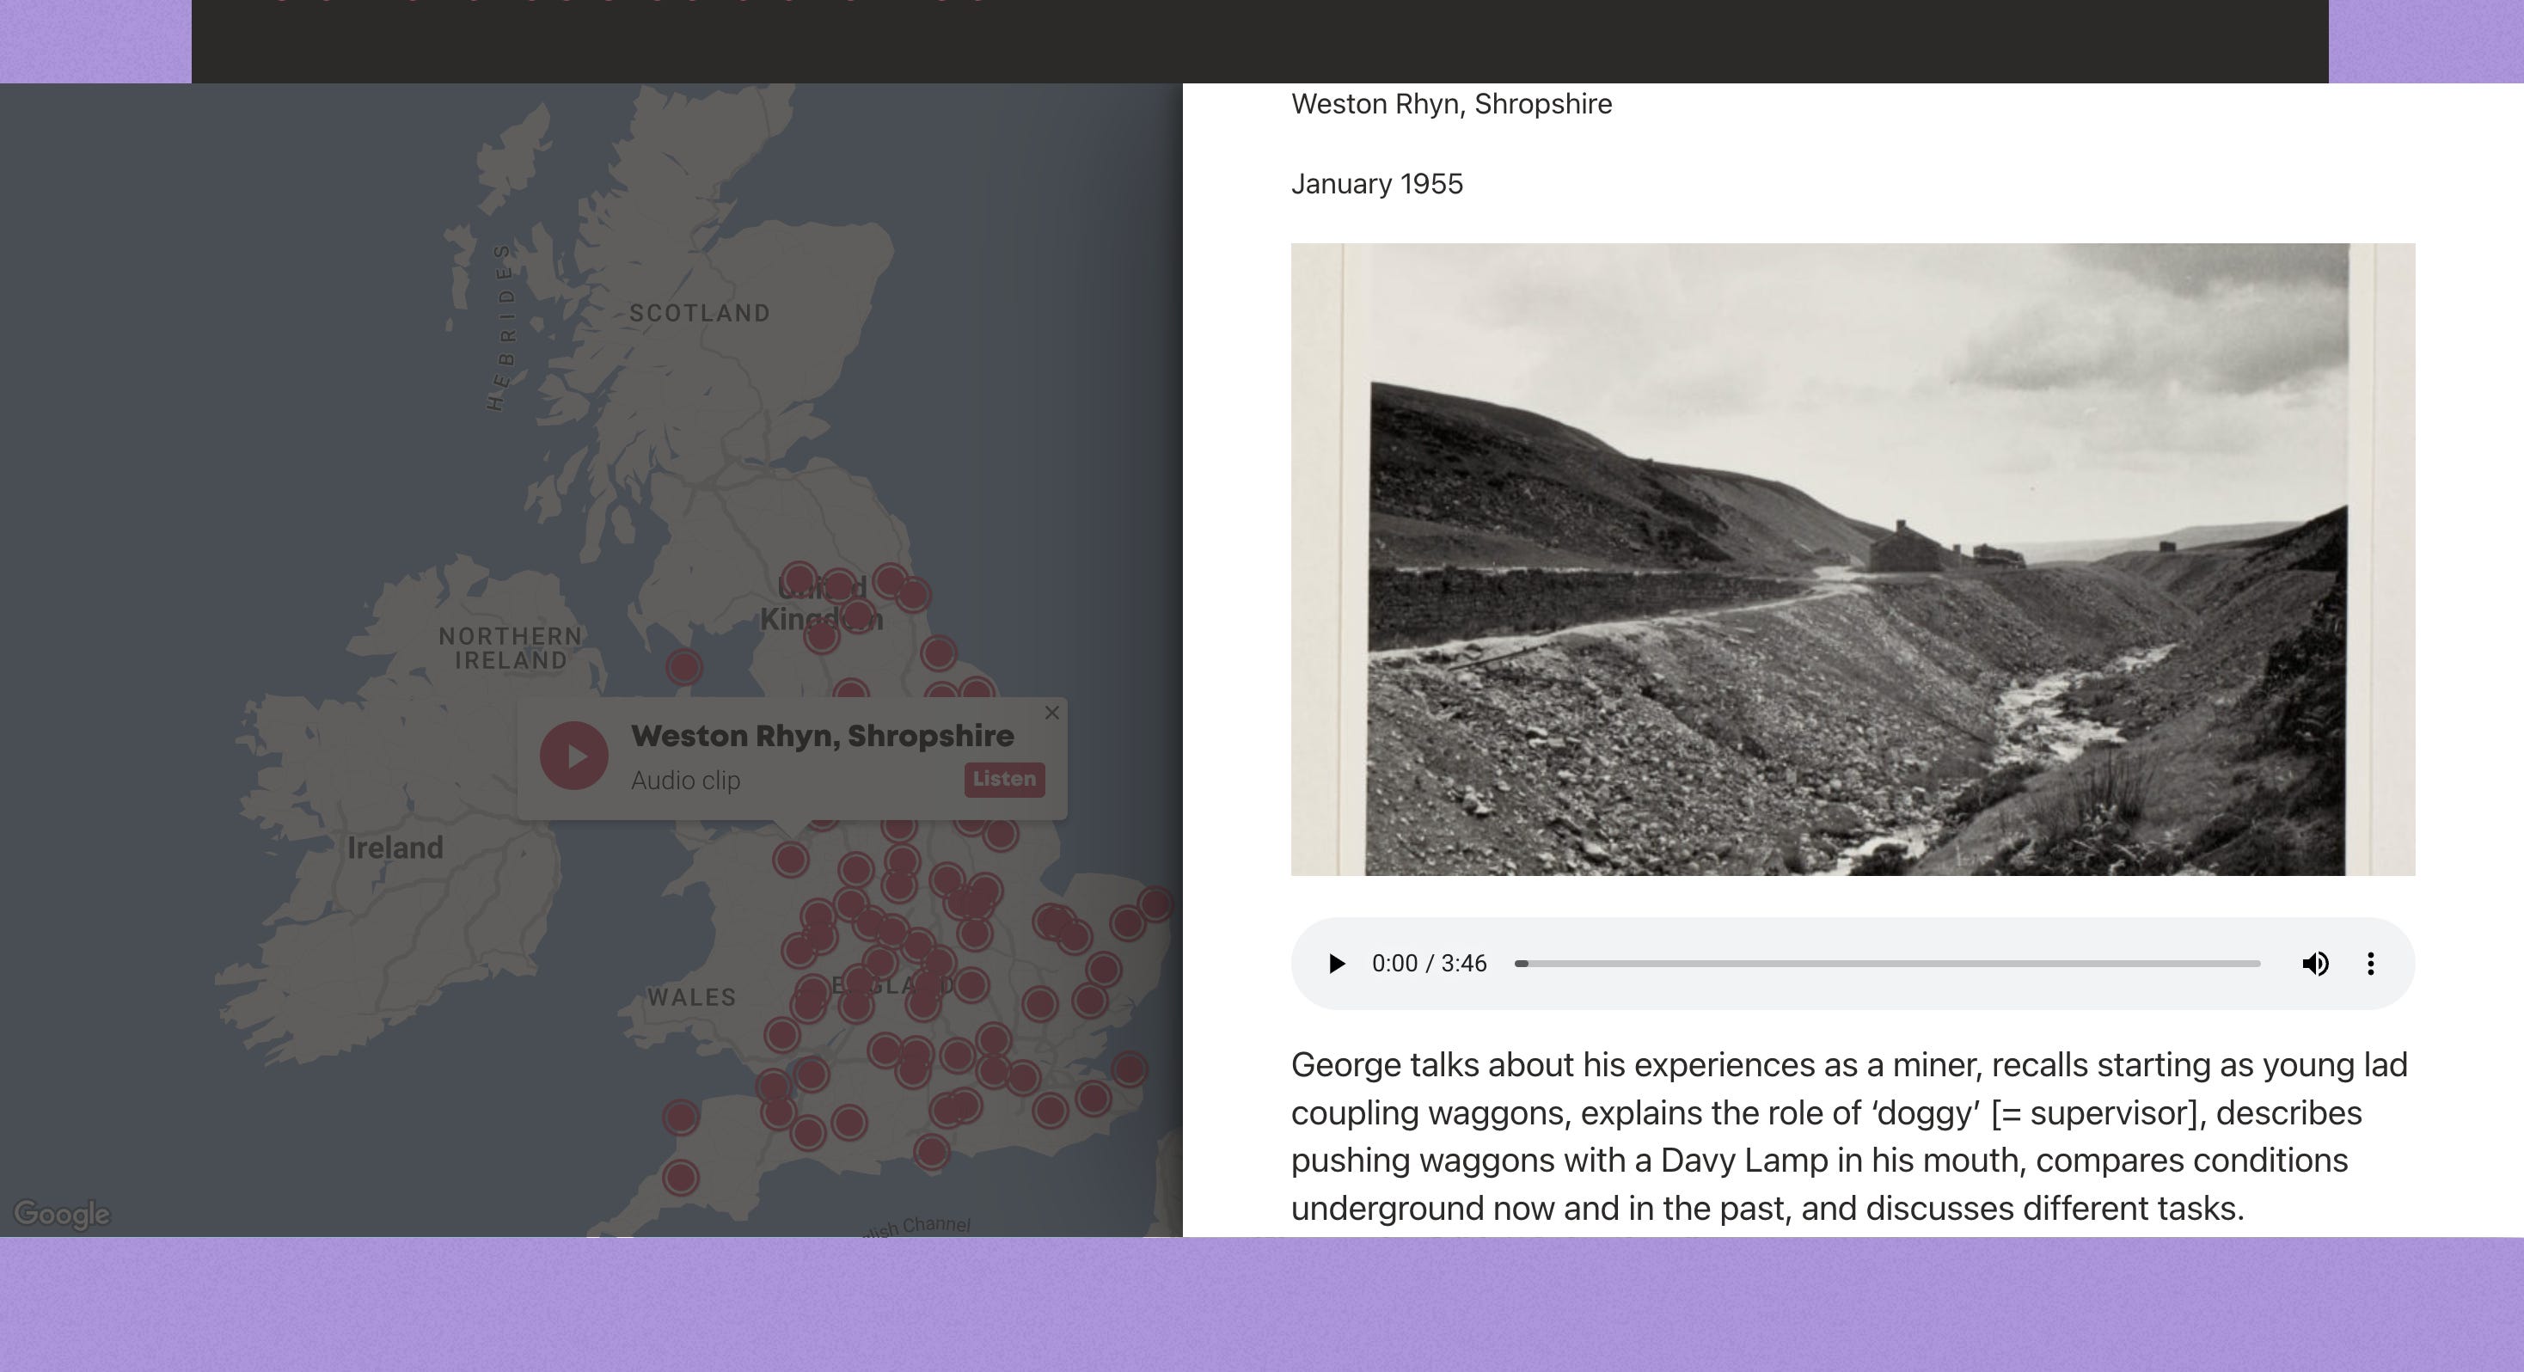Click the Listen button in popup

[x=1004, y=779]
